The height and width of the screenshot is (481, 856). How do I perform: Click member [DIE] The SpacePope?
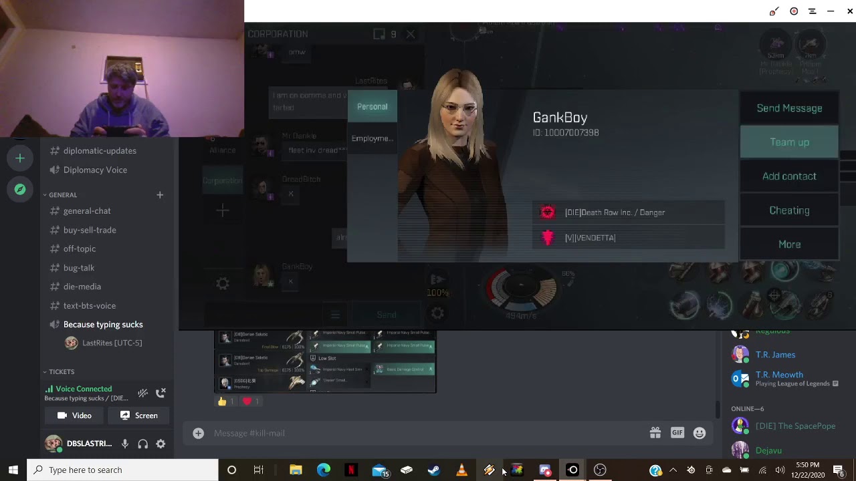click(795, 426)
